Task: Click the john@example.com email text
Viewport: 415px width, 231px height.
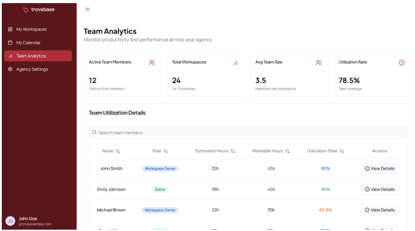Action: pyautogui.click(x=35, y=224)
